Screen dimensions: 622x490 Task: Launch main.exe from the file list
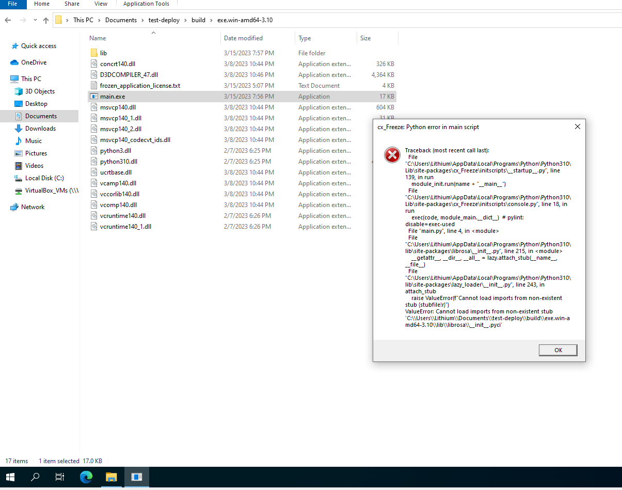pos(111,96)
